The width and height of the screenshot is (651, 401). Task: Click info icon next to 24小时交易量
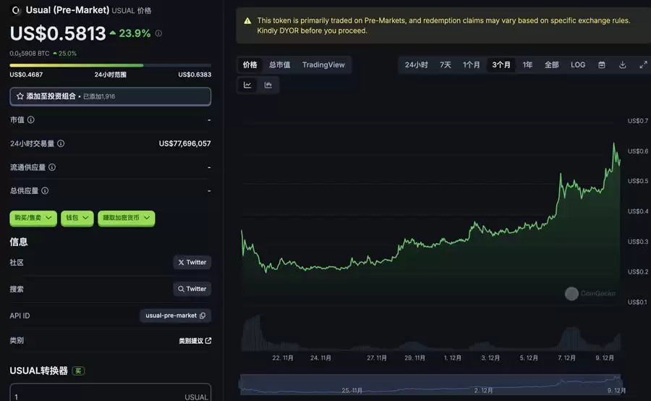(x=61, y=143)
